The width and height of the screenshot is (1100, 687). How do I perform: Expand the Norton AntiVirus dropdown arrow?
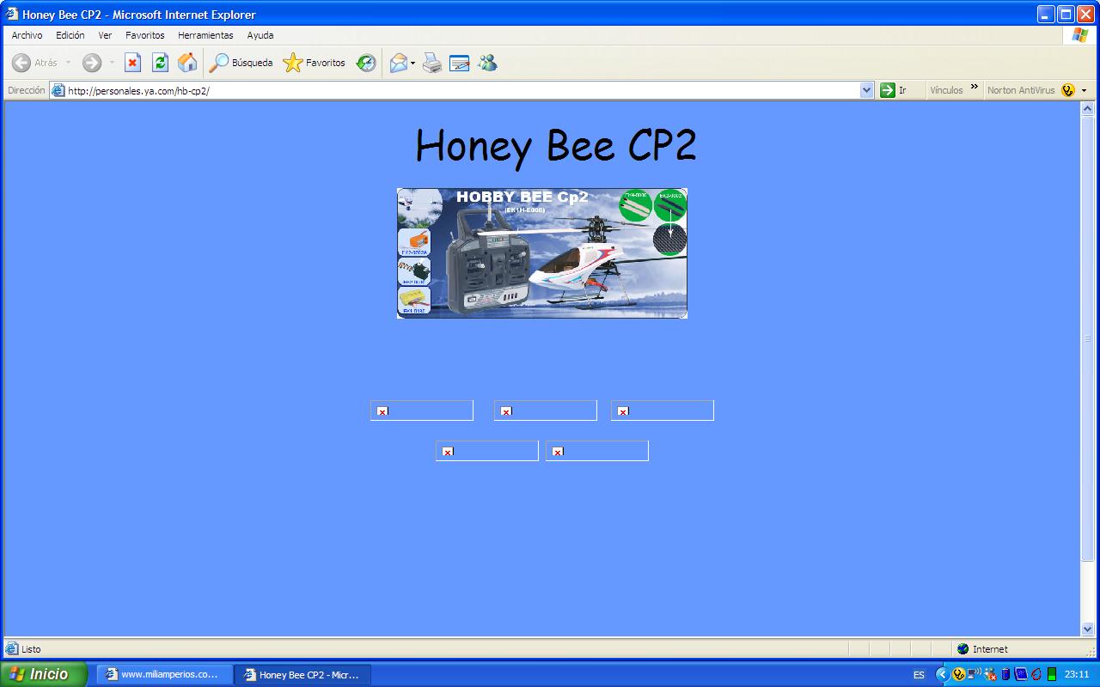(x=1084, y=90)
